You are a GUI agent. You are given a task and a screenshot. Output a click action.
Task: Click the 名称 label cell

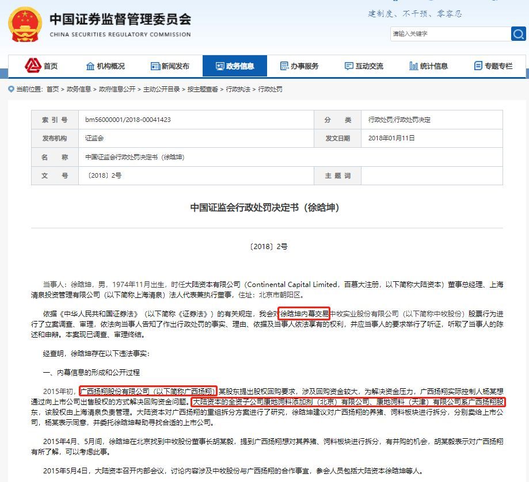click(55, 157)
